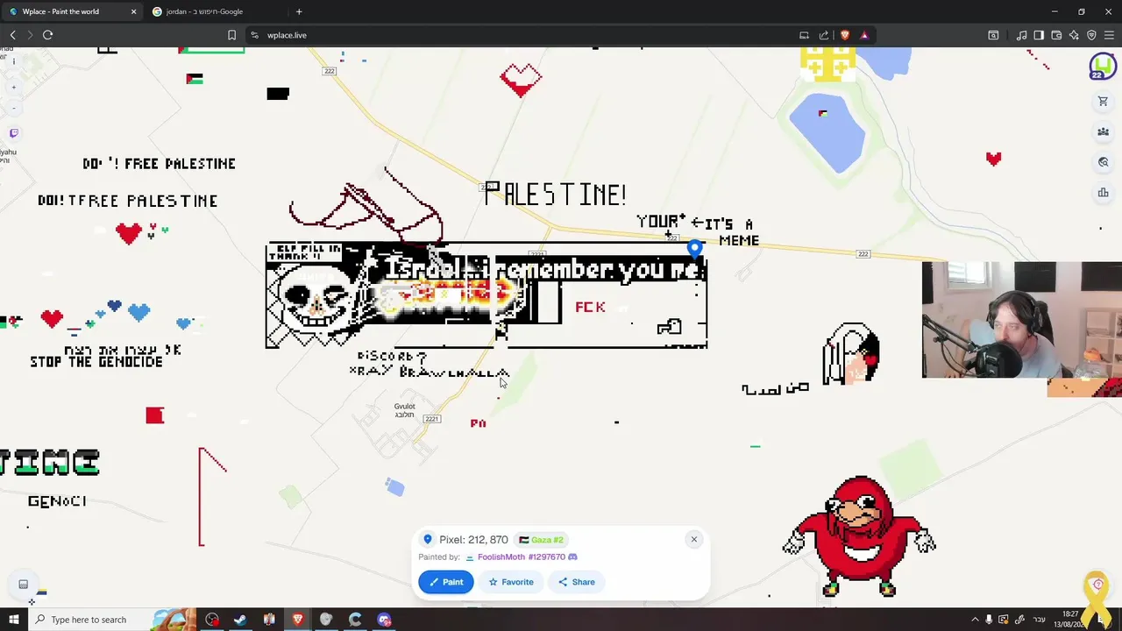1122x631 pixels.
Task: Open Discord from the taskbar
Action: tap(384, 620)
